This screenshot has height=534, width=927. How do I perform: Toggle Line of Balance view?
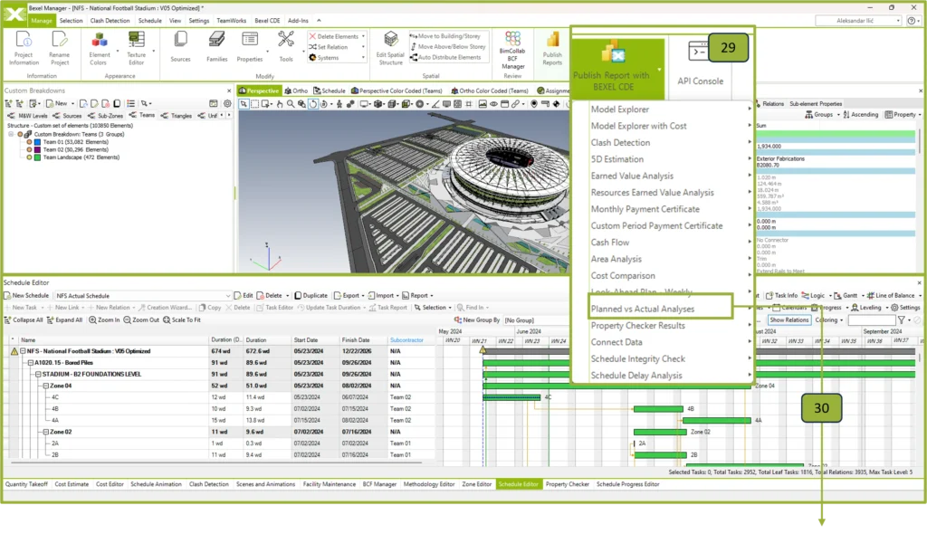point(891,295)
